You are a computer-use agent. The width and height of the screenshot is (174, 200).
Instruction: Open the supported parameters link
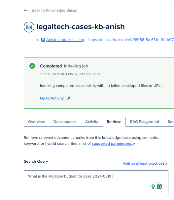coord(112,143)
